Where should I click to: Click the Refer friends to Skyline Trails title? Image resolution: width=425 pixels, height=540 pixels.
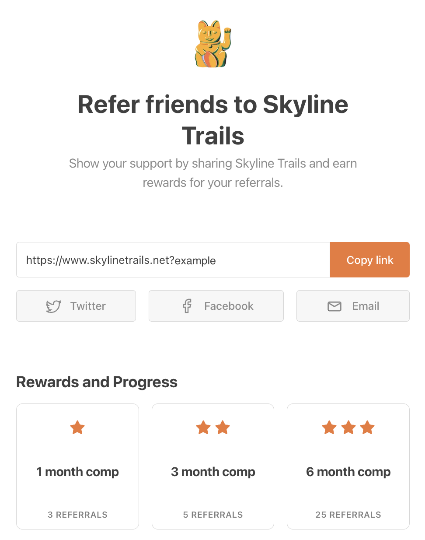pos(212,120)
